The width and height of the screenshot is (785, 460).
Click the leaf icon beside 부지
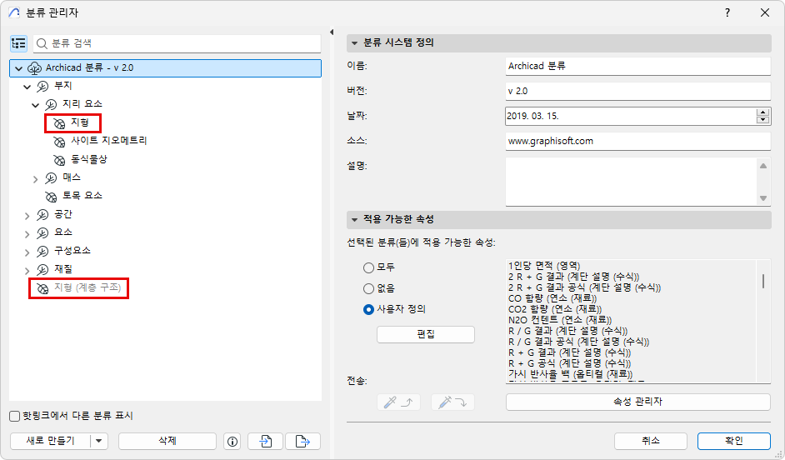(x=42, y=87)
